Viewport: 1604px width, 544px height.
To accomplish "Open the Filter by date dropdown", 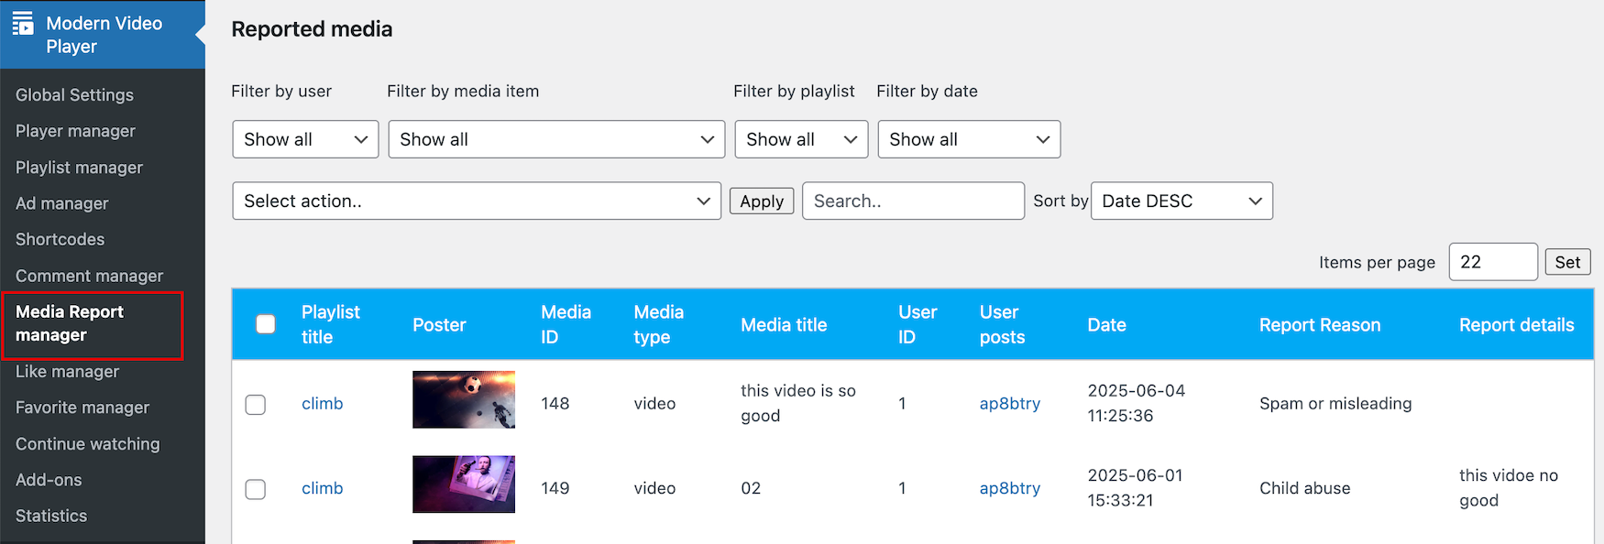I will (969, 139).
